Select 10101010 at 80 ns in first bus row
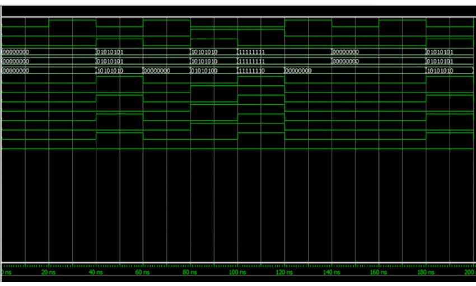Viewport: 476px width, 286px height. 204,52
